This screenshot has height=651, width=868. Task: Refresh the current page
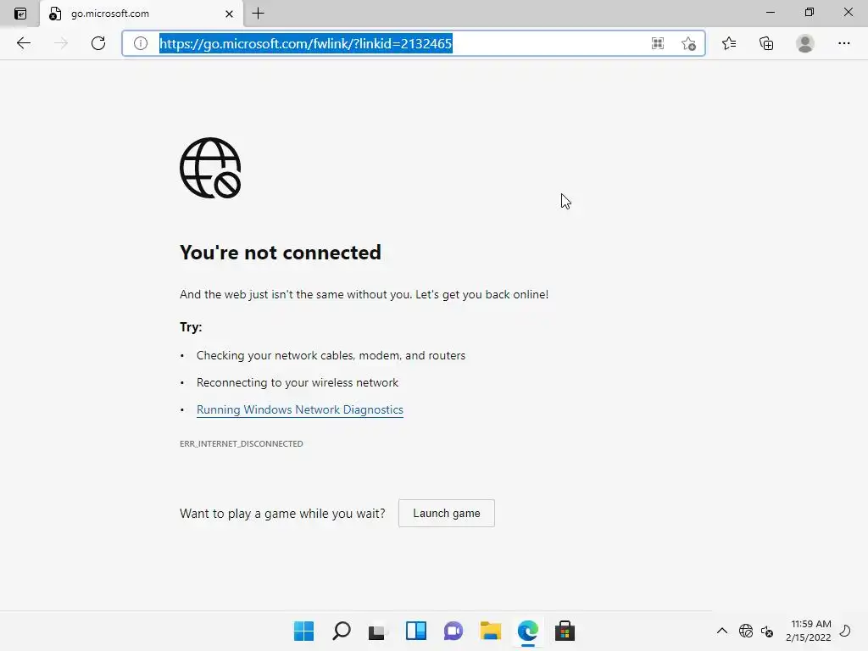[x=98, y=43]
